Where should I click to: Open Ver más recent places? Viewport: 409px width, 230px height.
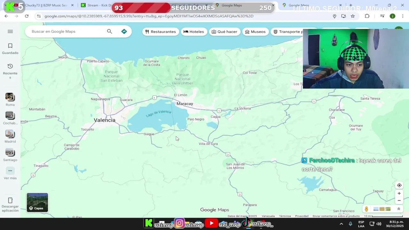click(10, 174)
